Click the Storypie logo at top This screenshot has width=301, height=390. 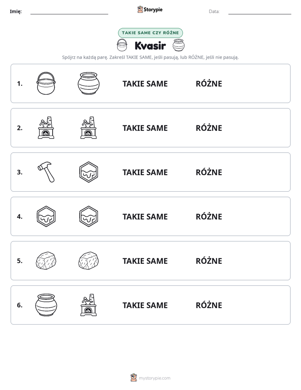point(150,9)
